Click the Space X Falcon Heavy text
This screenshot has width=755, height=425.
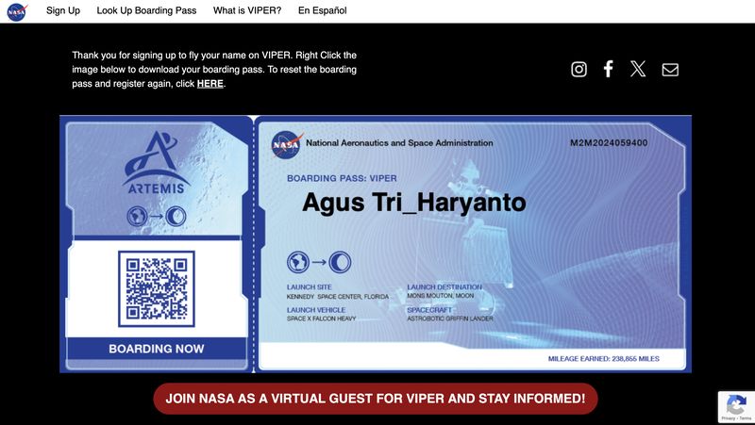322,319
